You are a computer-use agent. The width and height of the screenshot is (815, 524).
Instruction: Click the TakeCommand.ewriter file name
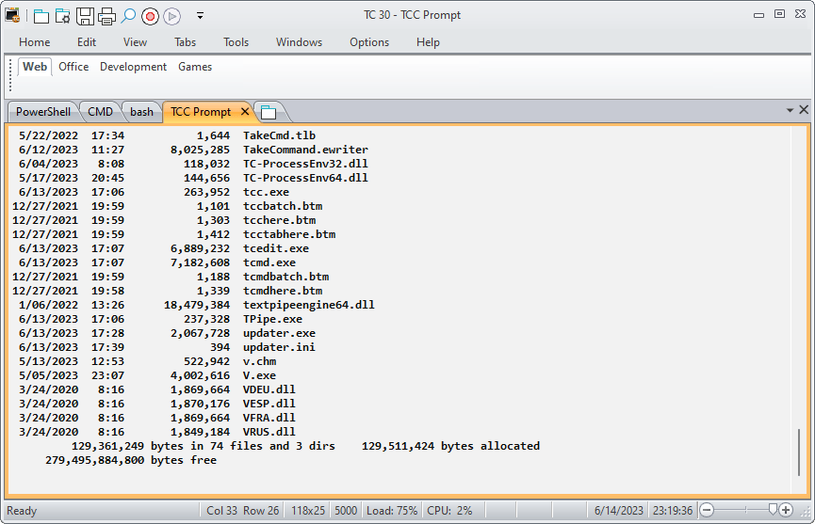tap(305, 150)
